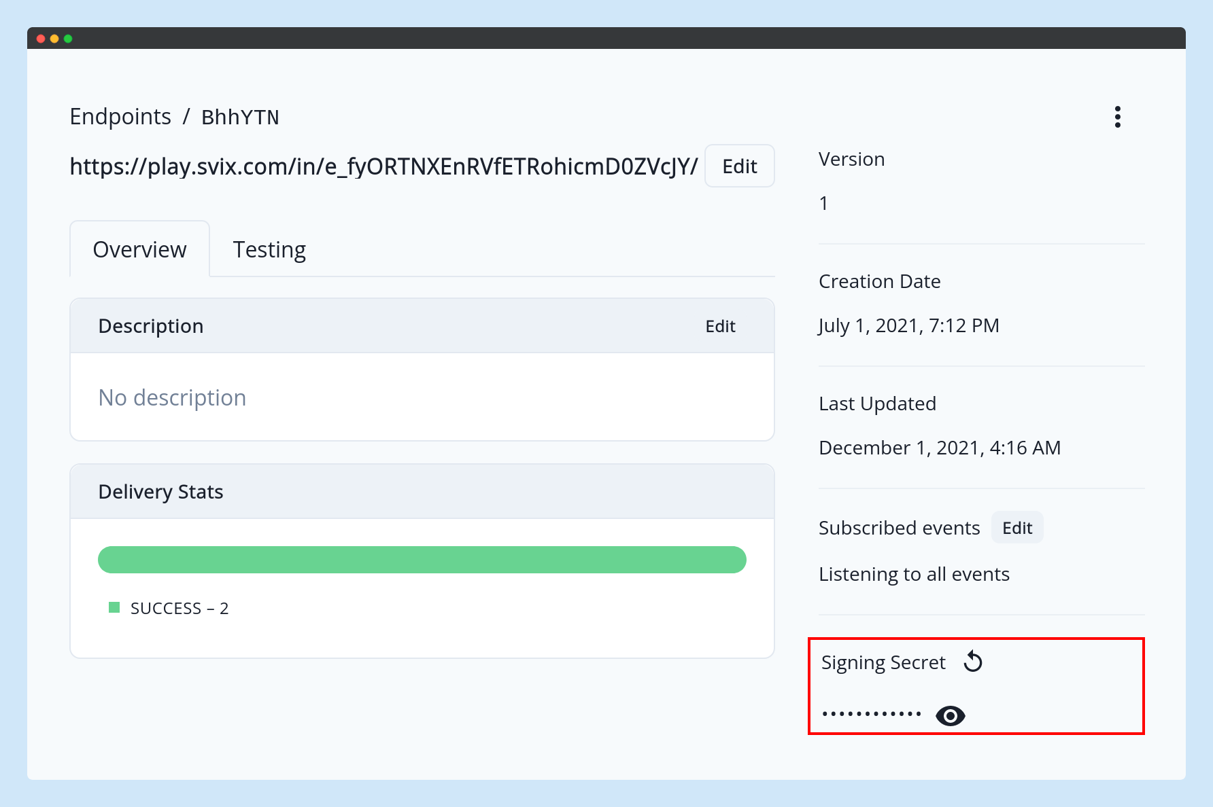Edit the Description section
This screenshot has height=807, width=1213.
[x=720, y=326]
